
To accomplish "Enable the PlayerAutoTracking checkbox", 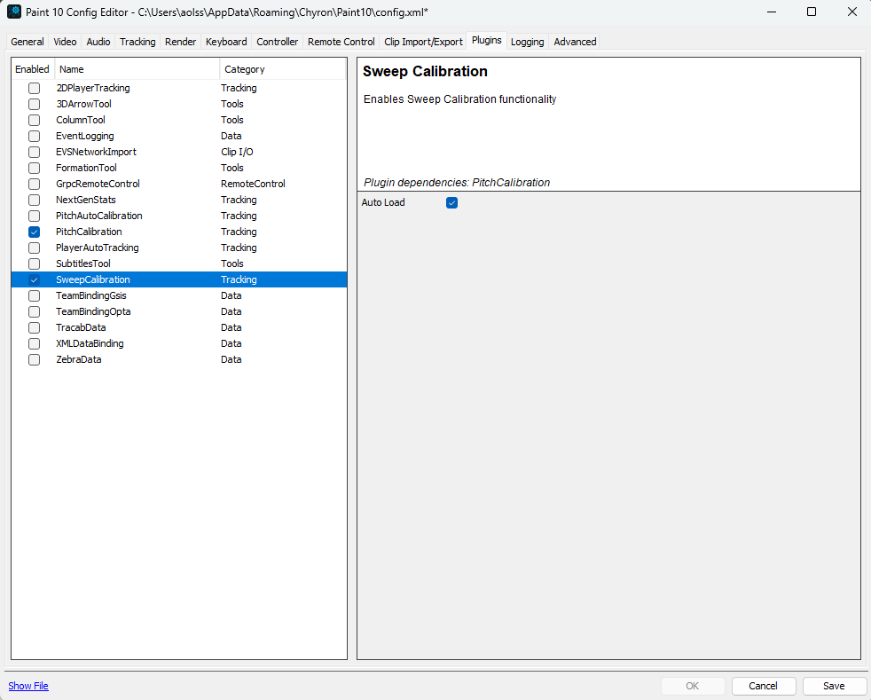I will point(34,248).
